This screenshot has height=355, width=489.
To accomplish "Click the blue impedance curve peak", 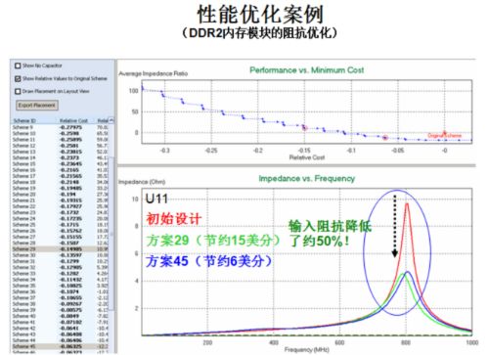I will 408,273.
